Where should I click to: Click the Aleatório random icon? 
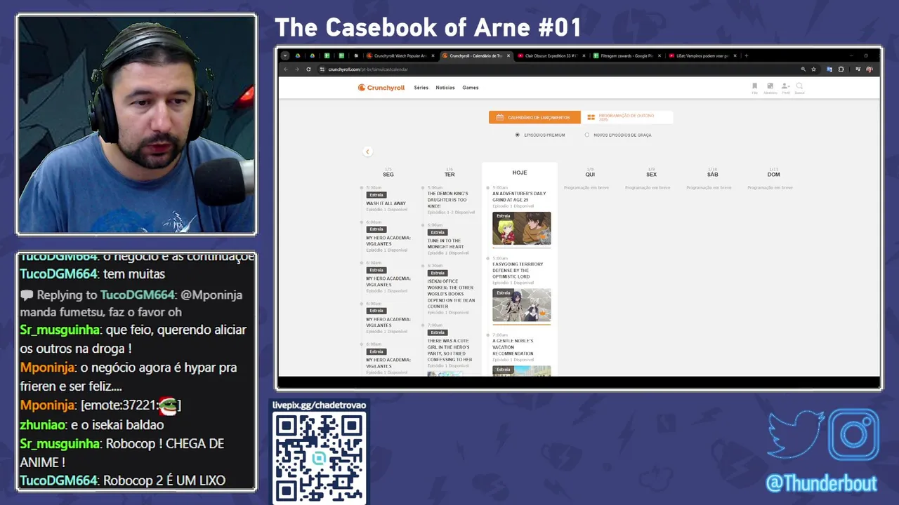pyautogui.click(x=770, y=88)
